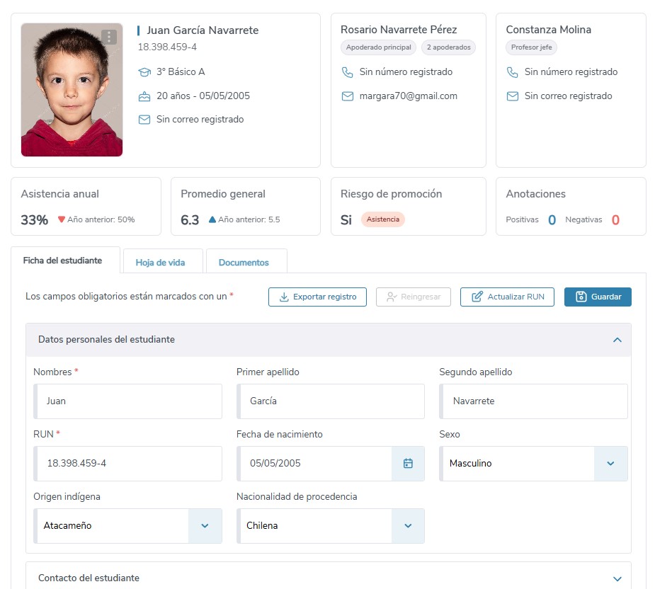Click the Profesor jefe badge

click(x=531, y=47)
